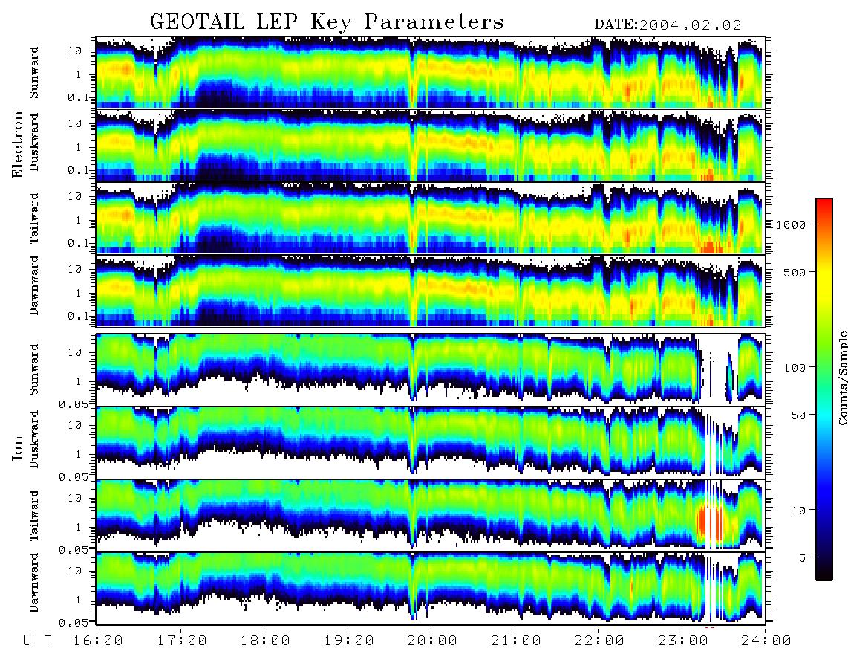Select the Electron Sunward panel label

tap(34, 73)
